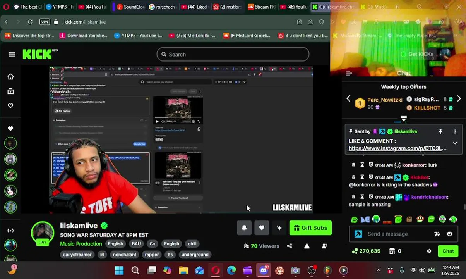The height and width of the screenshot is (279, 466).
Task: Ban KickBot using shield icon
Action: click(371, 177)
